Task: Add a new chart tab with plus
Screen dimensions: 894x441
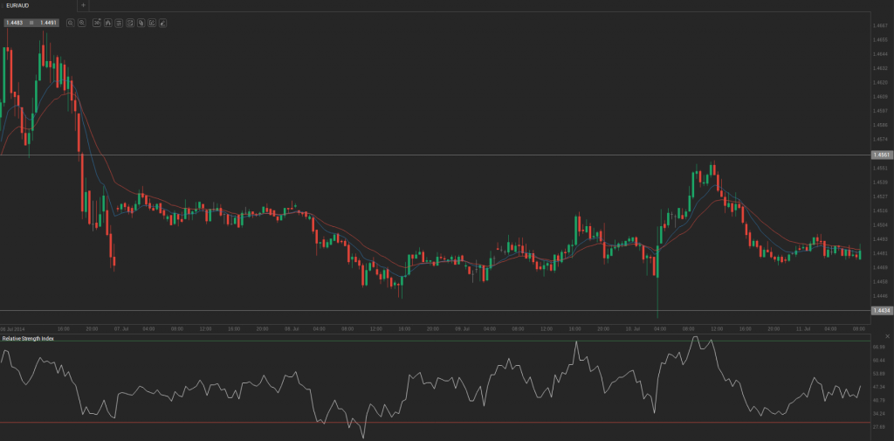Action: click(83, 5)
